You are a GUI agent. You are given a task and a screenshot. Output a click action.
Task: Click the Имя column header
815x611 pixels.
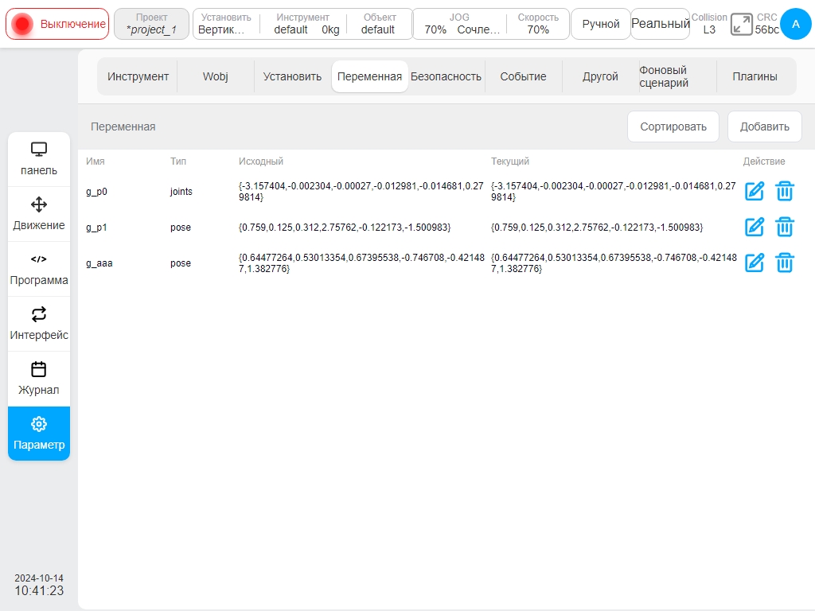[x=96, y=161]
